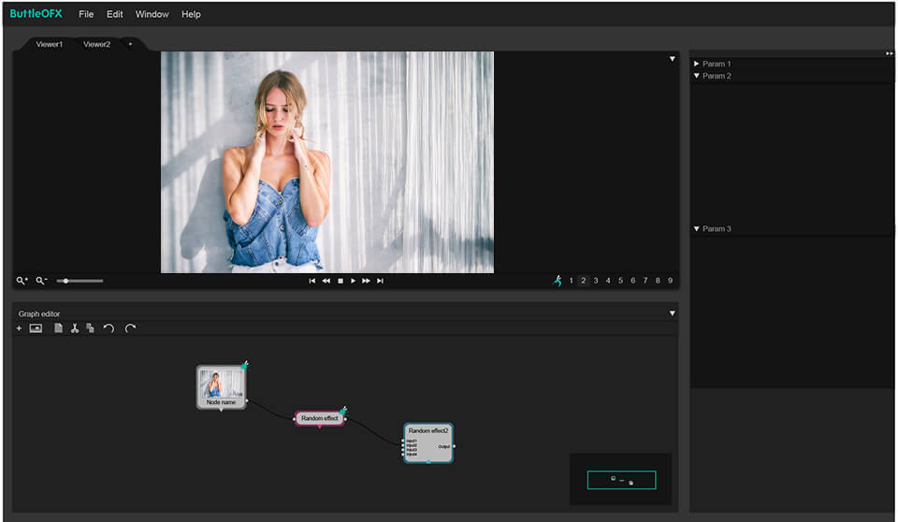Click the undo arrow in Graph editor
Viewport: 898px width, 522px height.
tap(109, 328)
